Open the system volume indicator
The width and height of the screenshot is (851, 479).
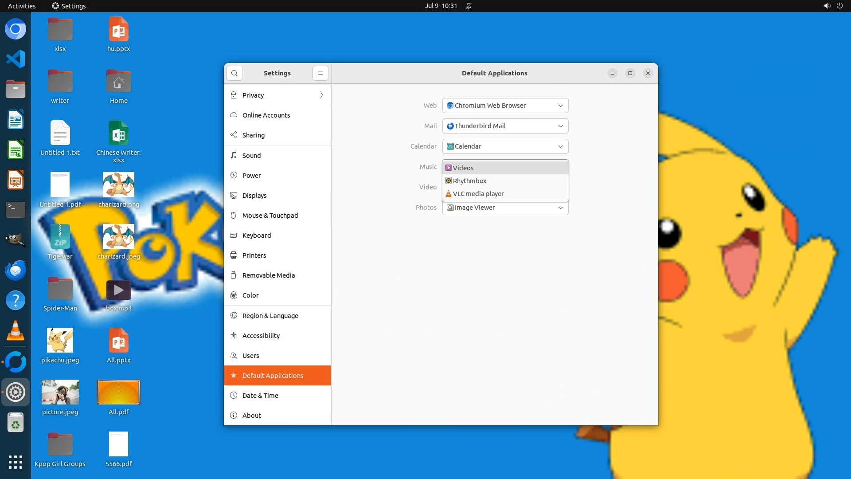[827, 6]
